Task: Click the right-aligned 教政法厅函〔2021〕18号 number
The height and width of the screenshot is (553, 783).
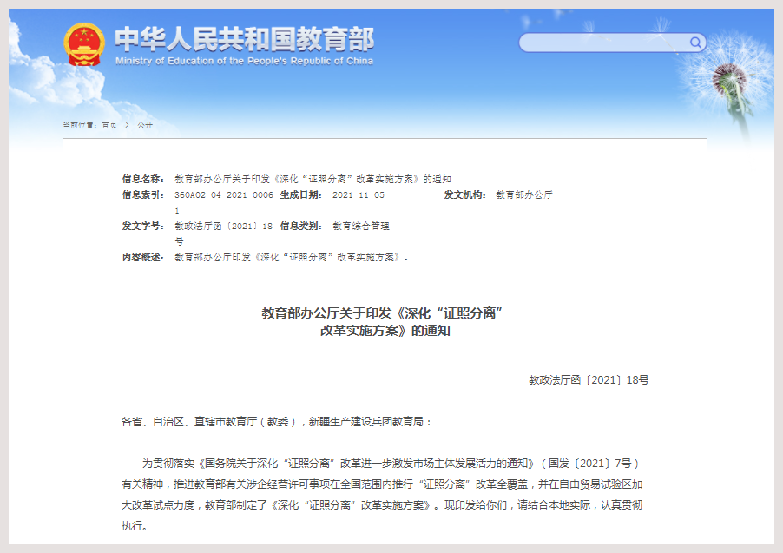Action: point(588,380)
